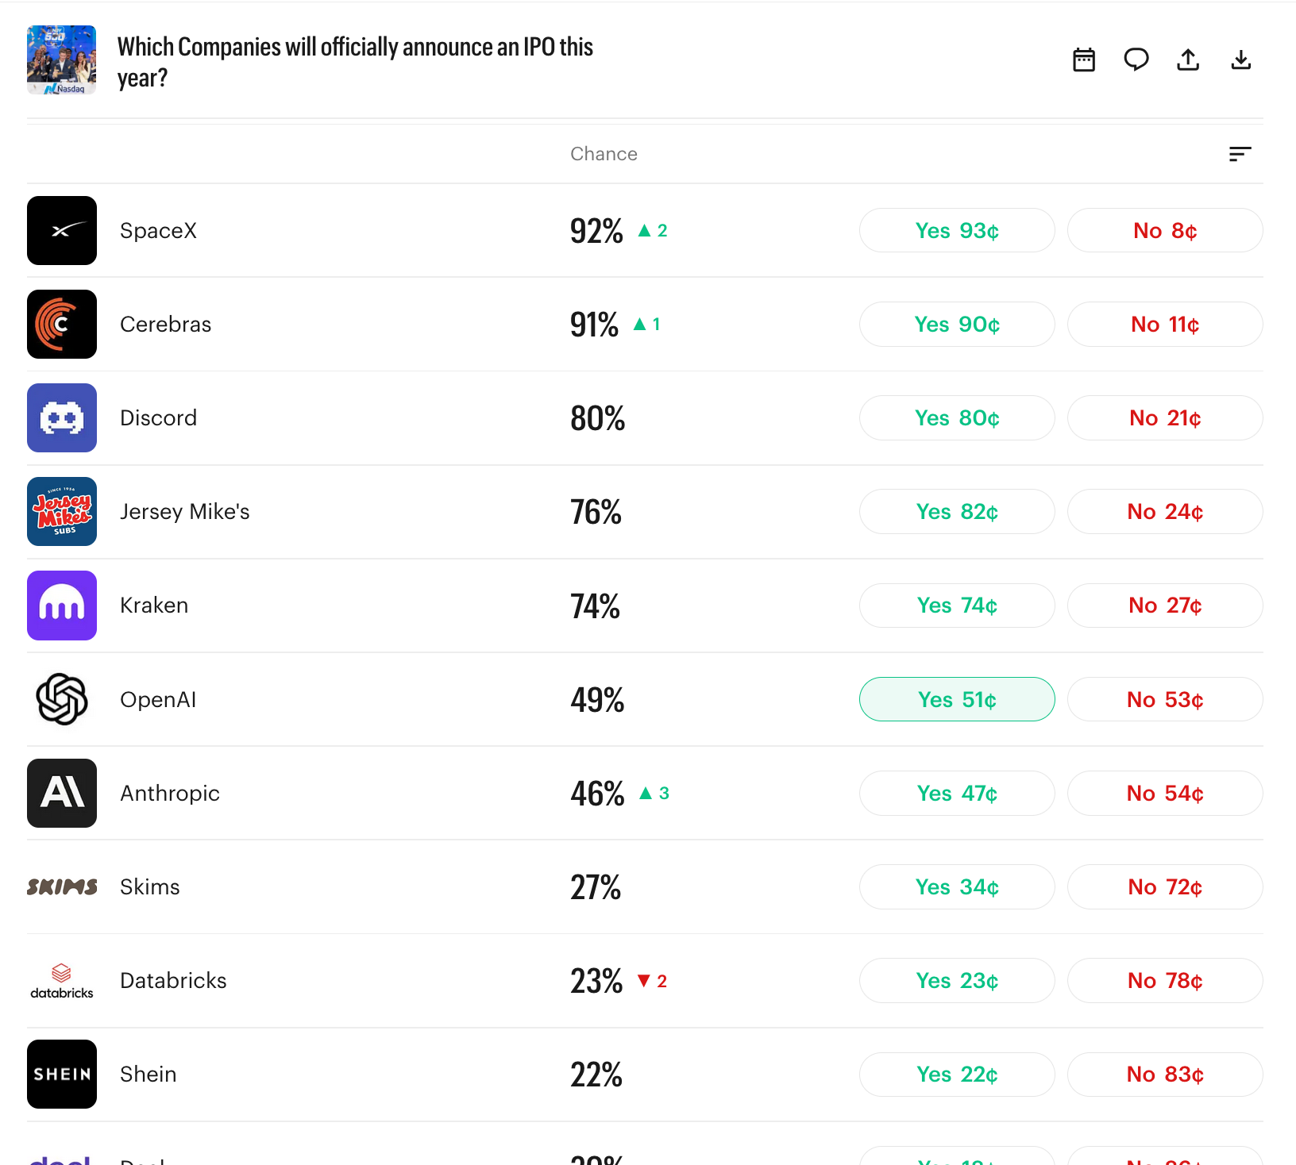Open the sort filter icon beside Chance
Viewport: 1296px width, 1165px height.
tap(1240, 154)
